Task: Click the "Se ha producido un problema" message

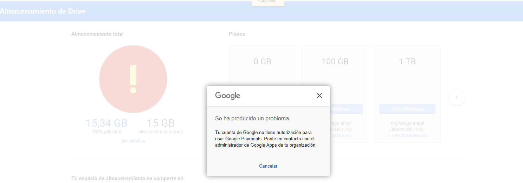Action: click(253, 119)
